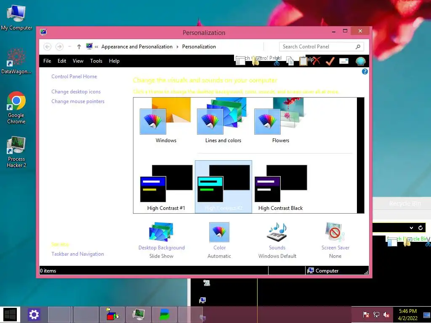Viewport: 431px width, 323px height.
Task: Open Sounds settings
Action: (277, 241)
